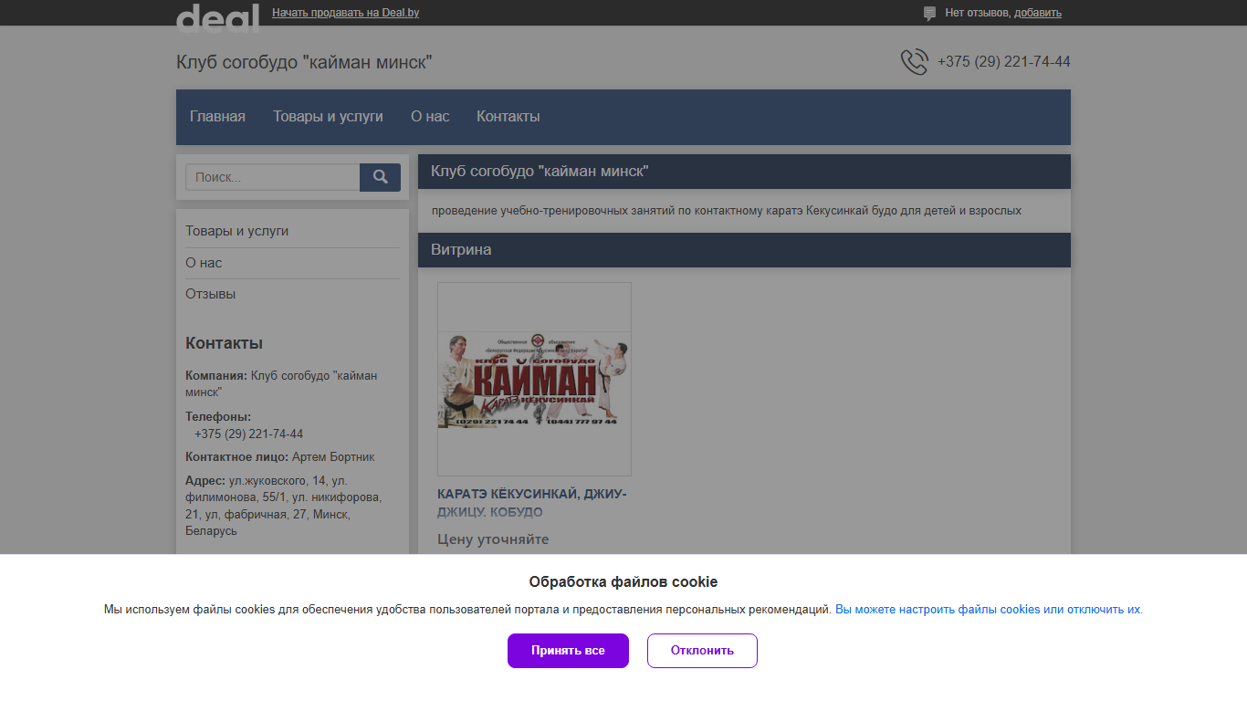Open the Кайман karate product image

coord(534,379)
